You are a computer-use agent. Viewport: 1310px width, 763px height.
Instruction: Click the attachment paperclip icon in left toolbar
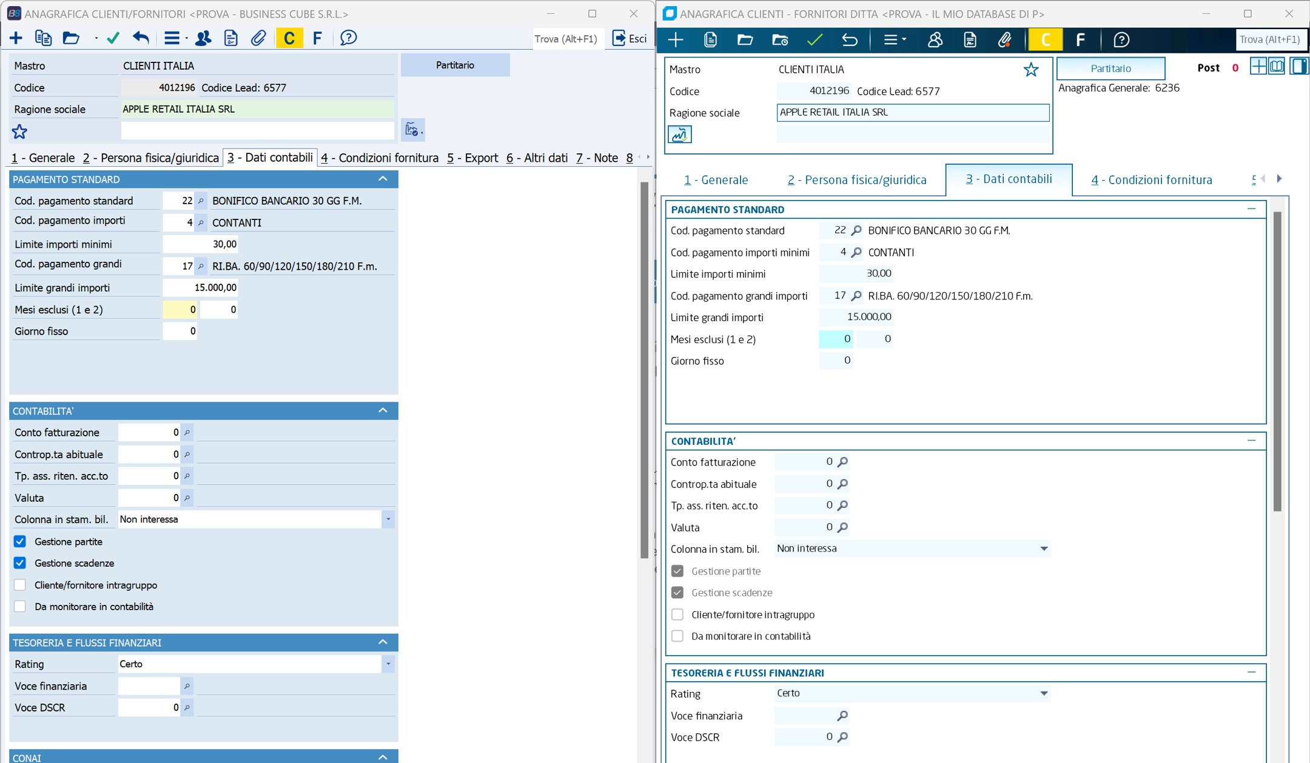coord(258,38)
